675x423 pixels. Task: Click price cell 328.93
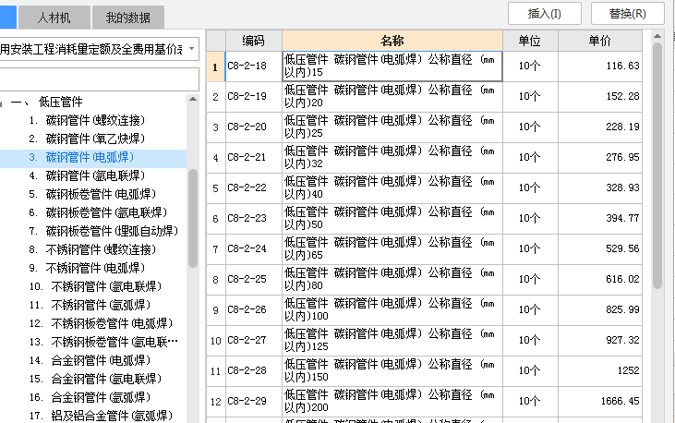click(600, 188)
